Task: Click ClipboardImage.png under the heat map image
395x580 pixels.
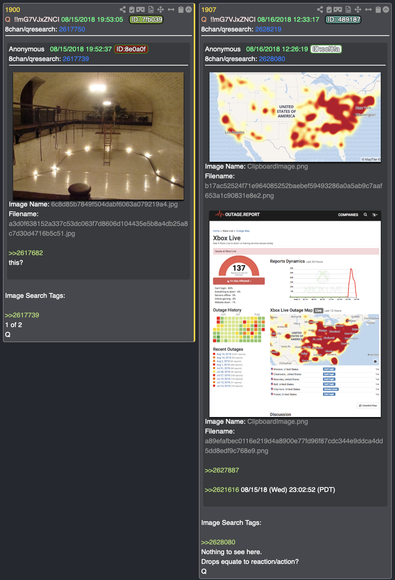Action: pos(278,166)
